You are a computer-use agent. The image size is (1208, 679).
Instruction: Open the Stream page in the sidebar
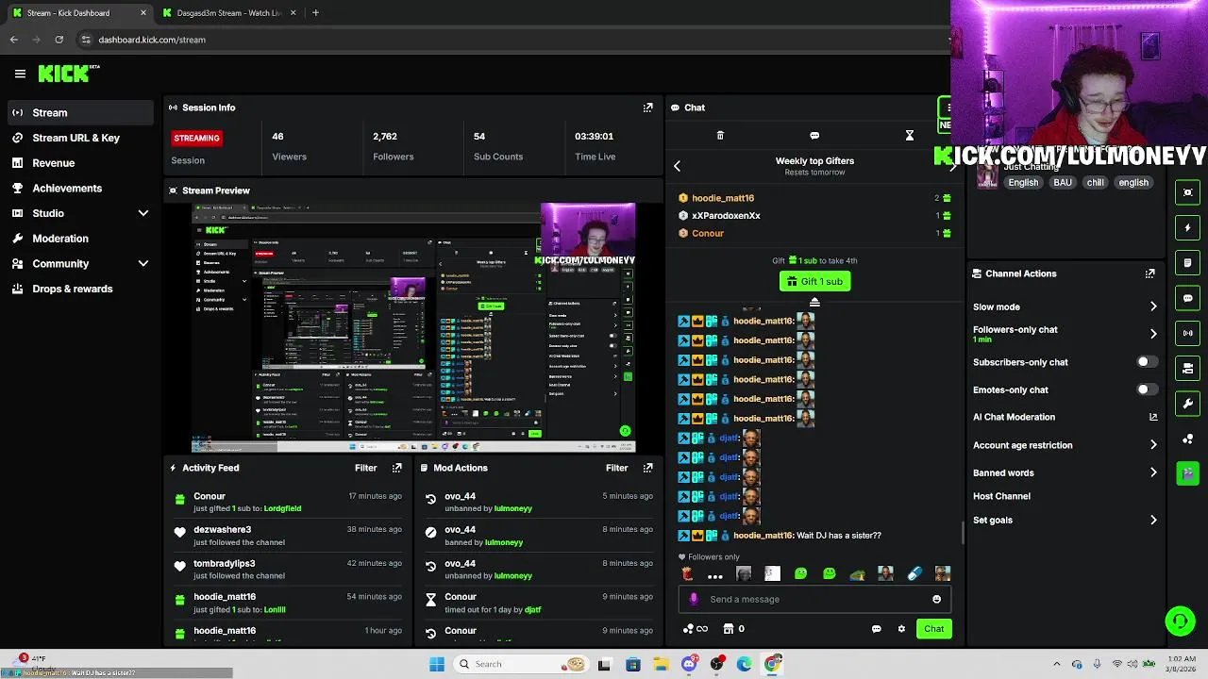point(80,113)
